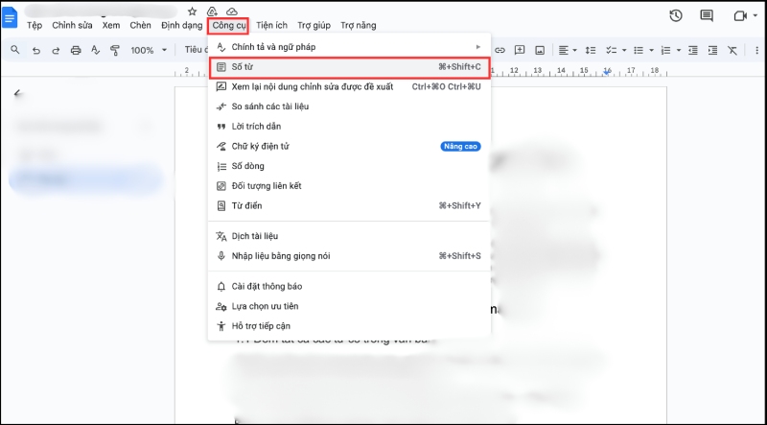
Task: Open the Chỉnh sửa menu
Action: [72, 25]
